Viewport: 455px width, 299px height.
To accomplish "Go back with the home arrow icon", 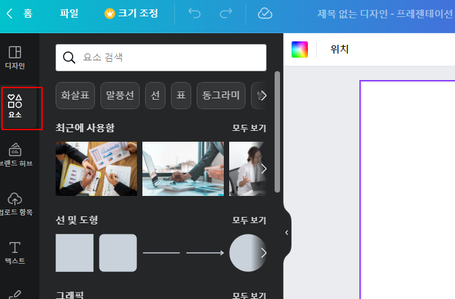I will pyautogui.click(x=9, y=14).
